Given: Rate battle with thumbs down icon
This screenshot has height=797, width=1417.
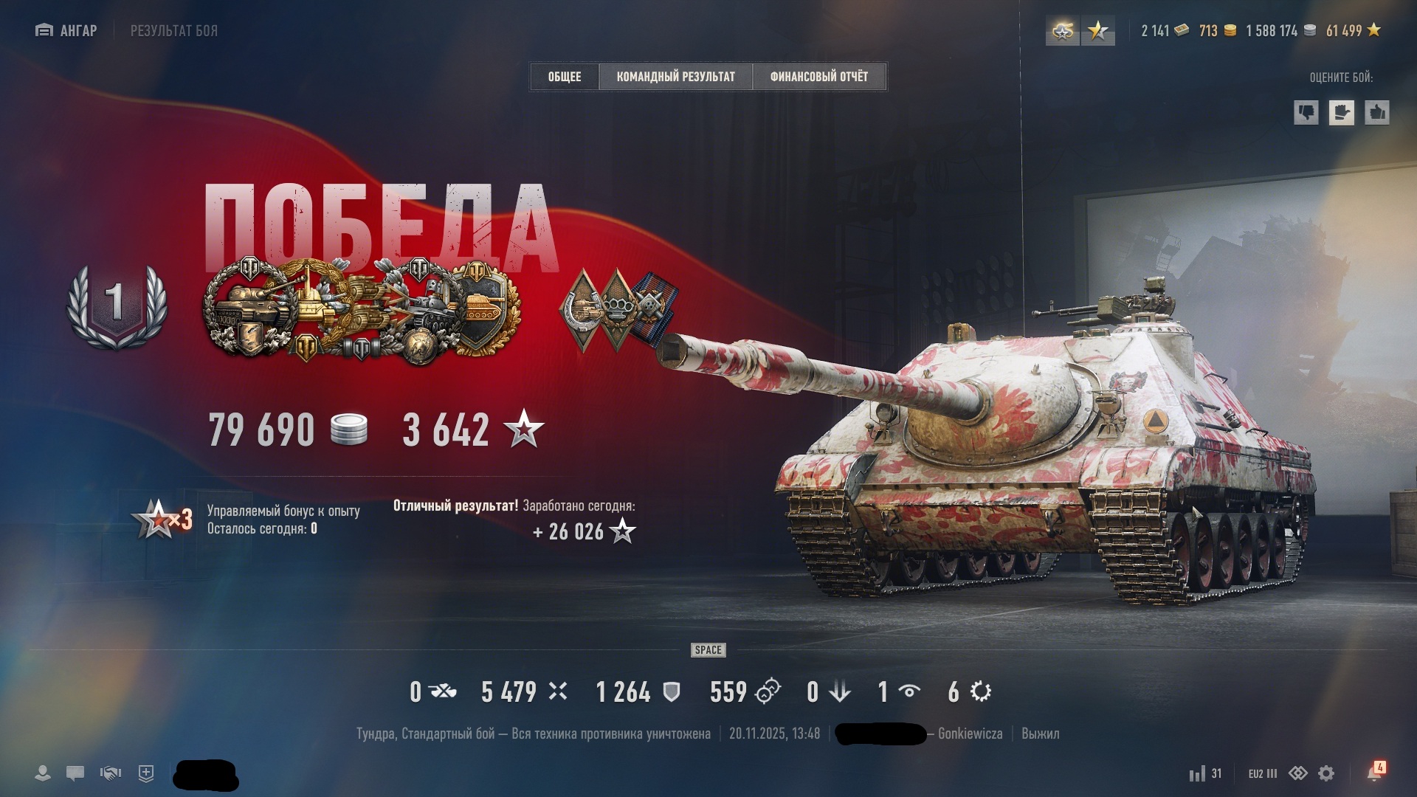Looking at the screenshot, I should click(x=1306, y=112).
